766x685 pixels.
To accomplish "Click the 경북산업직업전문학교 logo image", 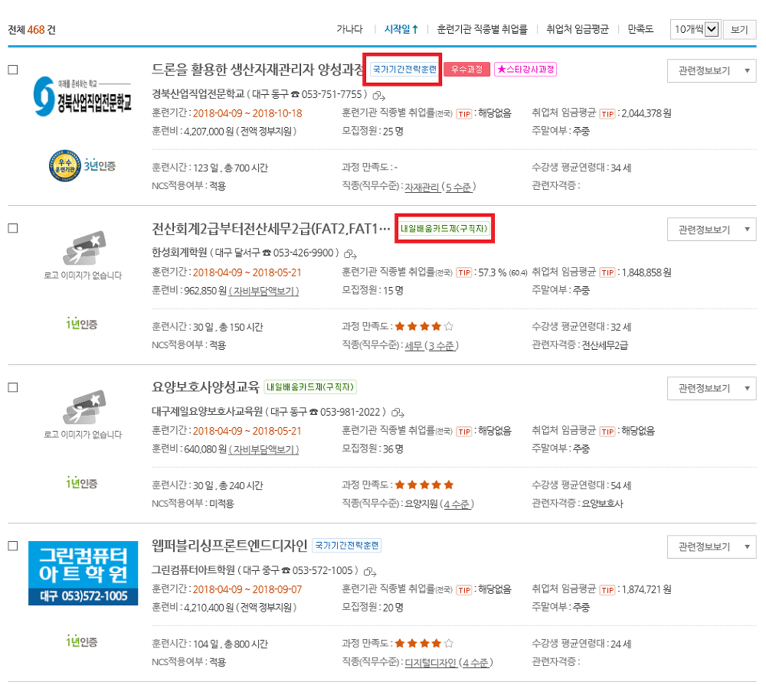I will point(83,96).
